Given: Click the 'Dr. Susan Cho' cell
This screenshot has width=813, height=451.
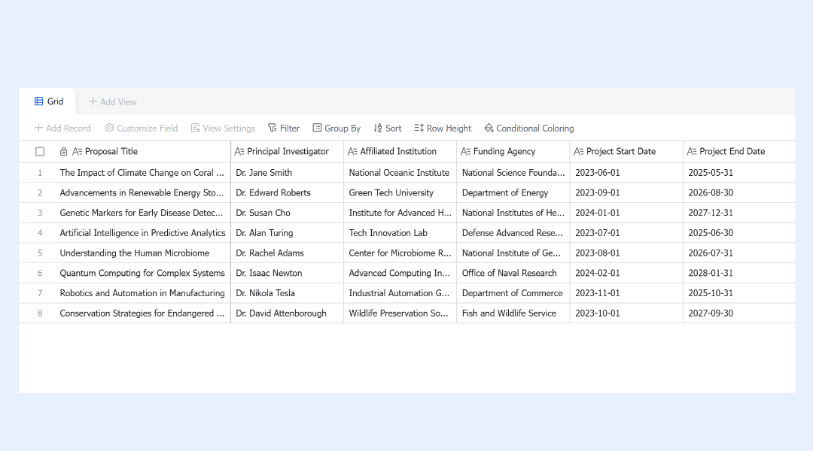Looking at the screenshot, I should point(288,213).
